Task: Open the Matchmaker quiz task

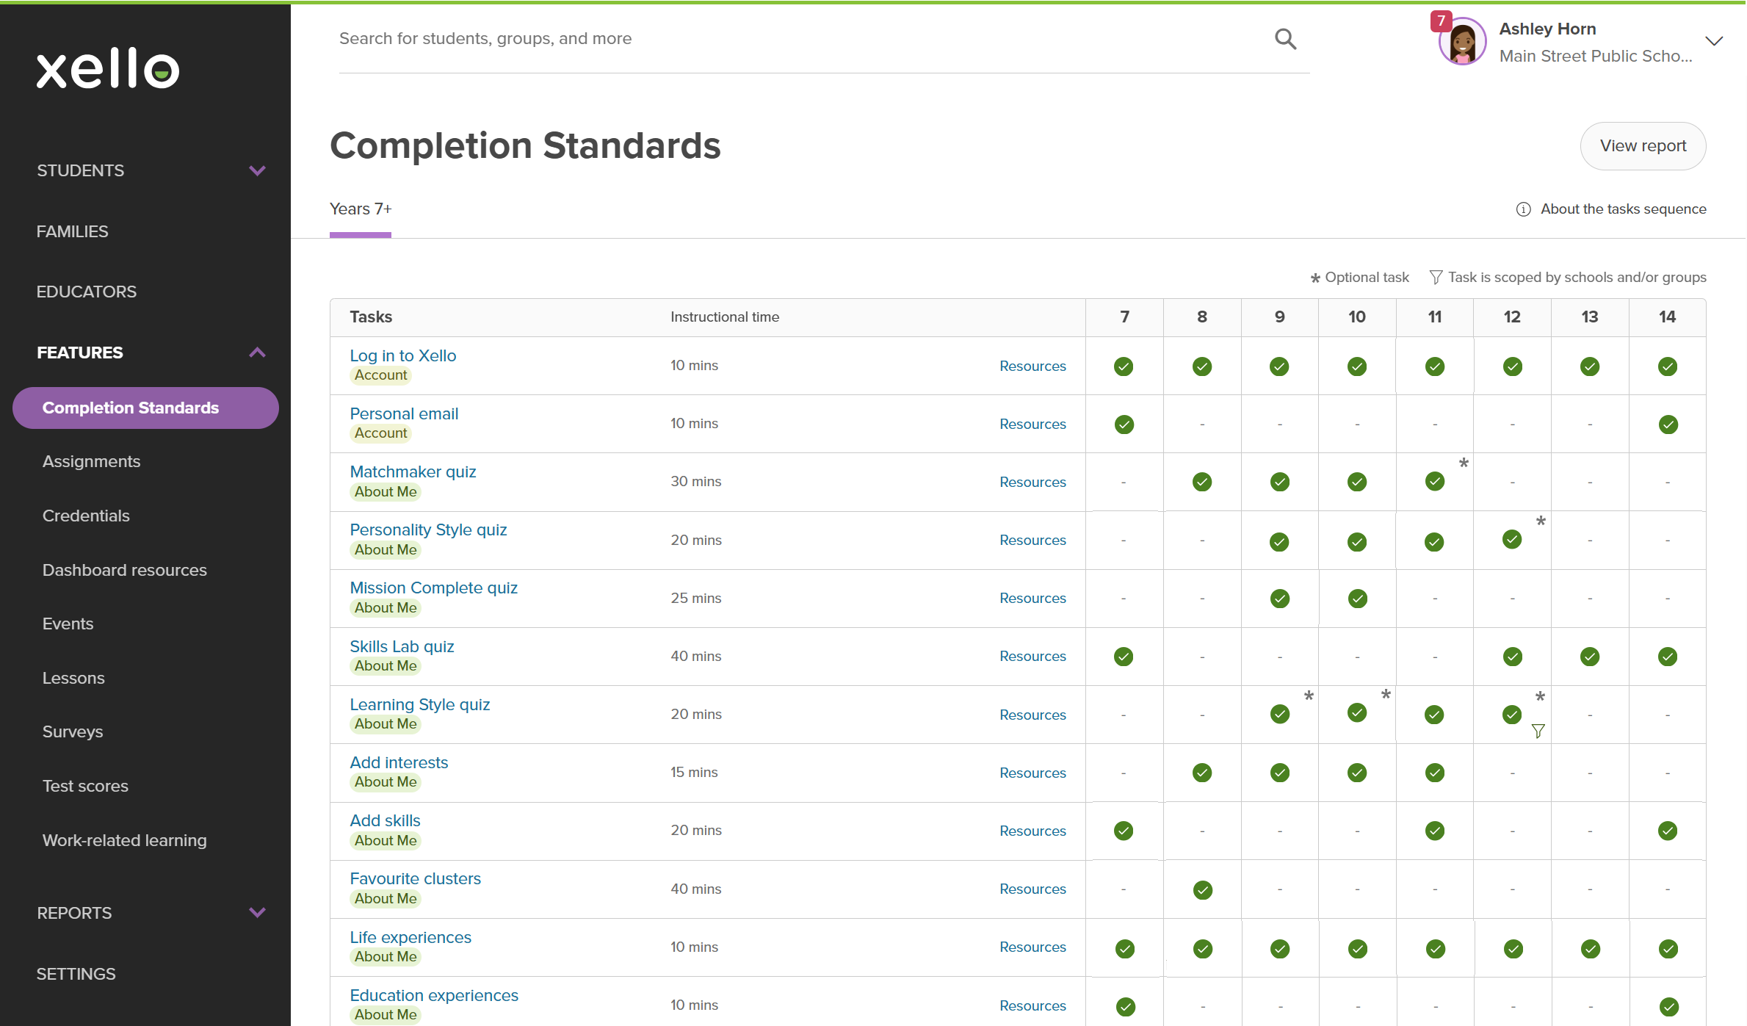Action: pyautogui.click(x=413, y=472)
